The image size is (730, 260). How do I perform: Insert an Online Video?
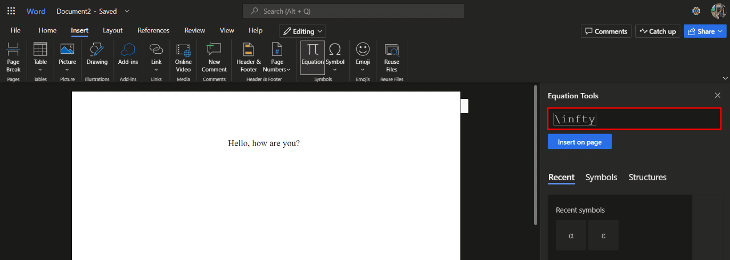pos(183,58)
